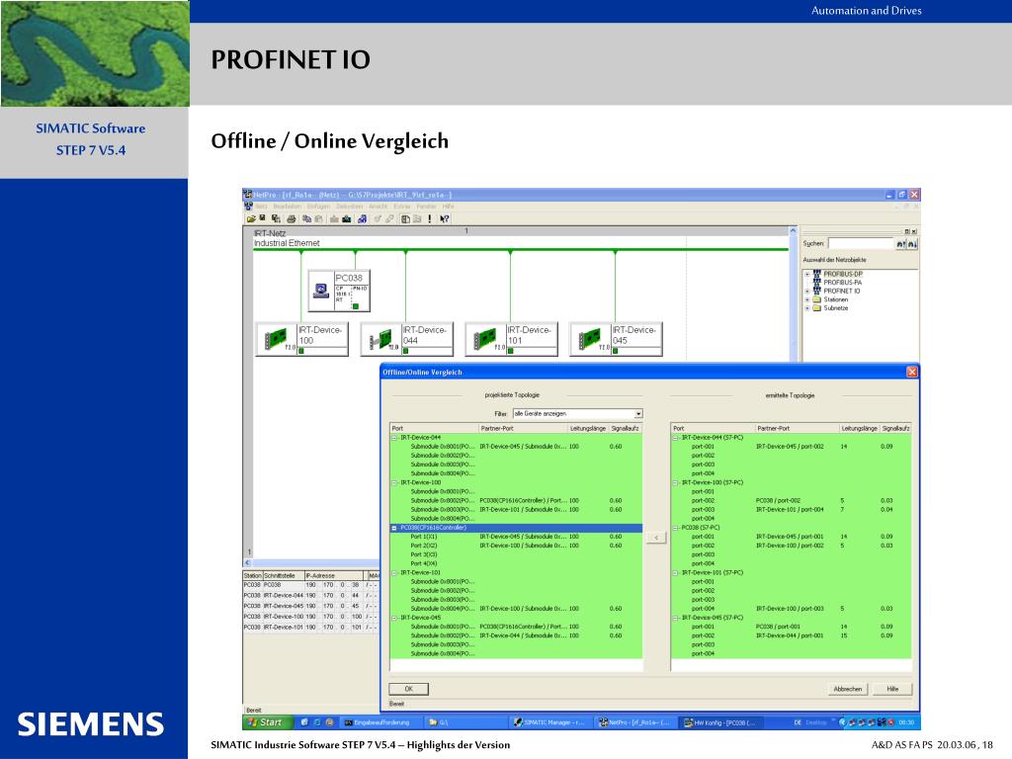Click the Copy icon in NetPro toolbar
This screenshot has height=759, width=1012.
click(x=307, y=218)
